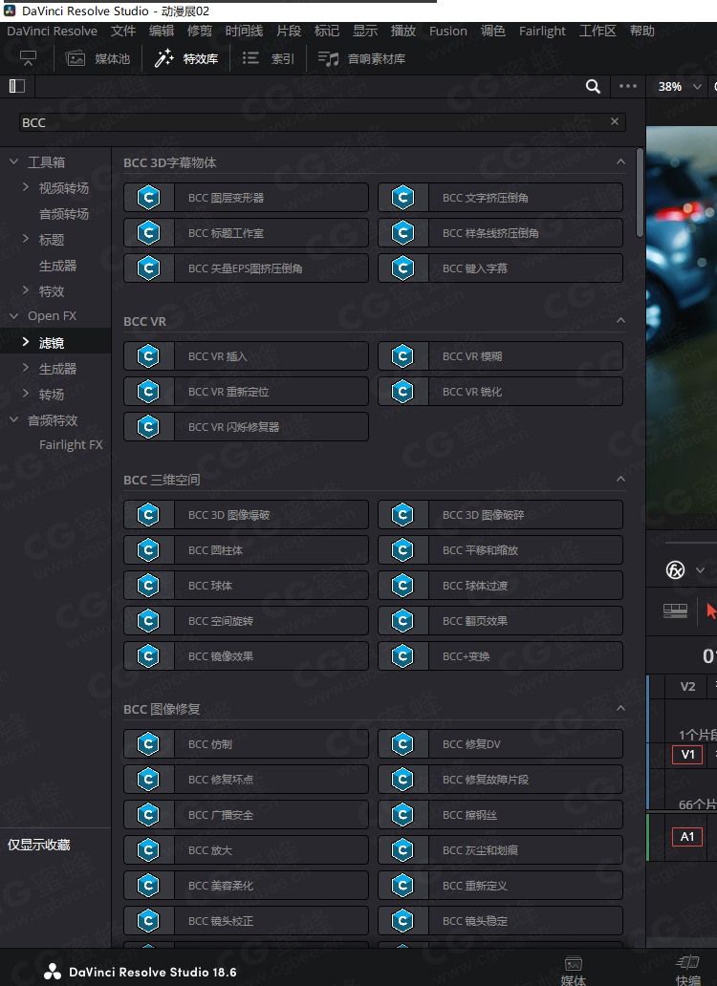
Task: Select the BCC 文字挤压倒角 effect icon
Action: [402, 198]
